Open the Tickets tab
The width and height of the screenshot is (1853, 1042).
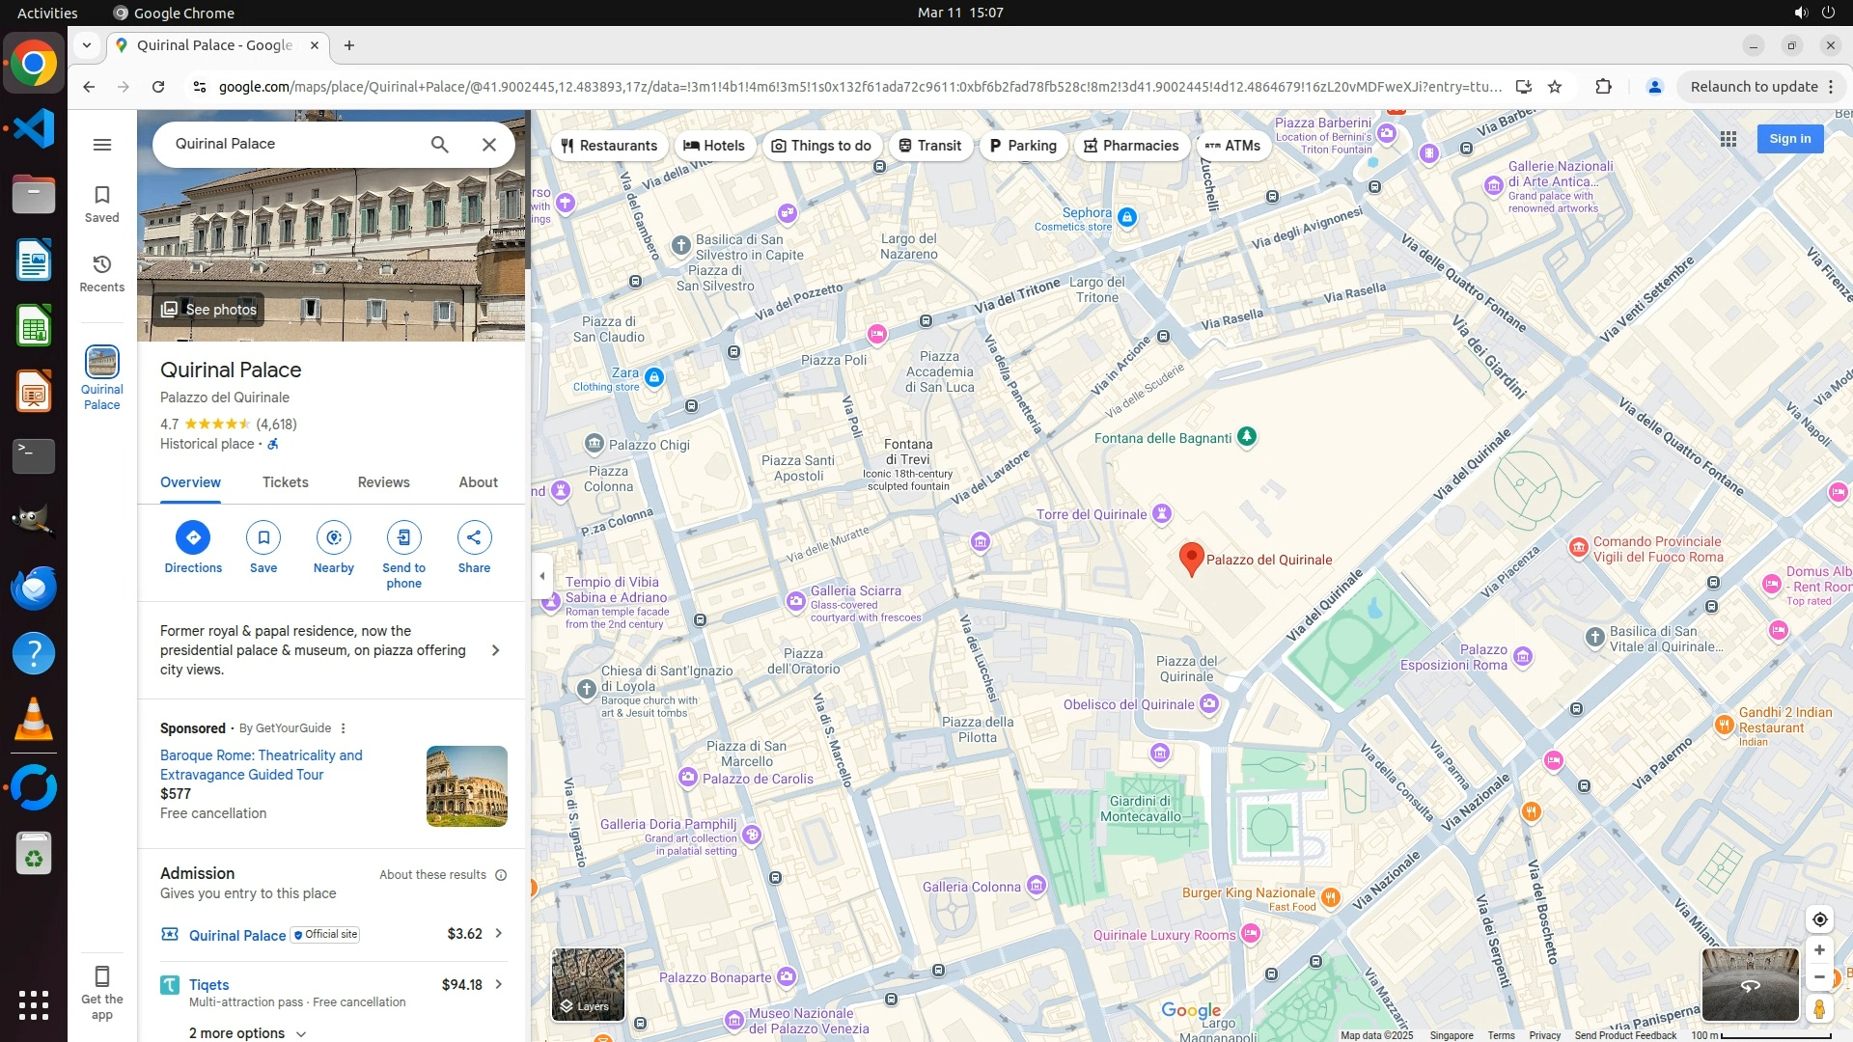point(285,482)
